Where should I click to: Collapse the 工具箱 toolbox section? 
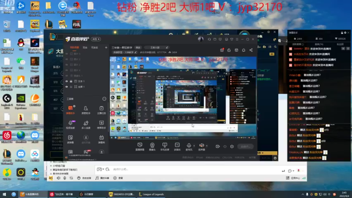click(104, 99)
